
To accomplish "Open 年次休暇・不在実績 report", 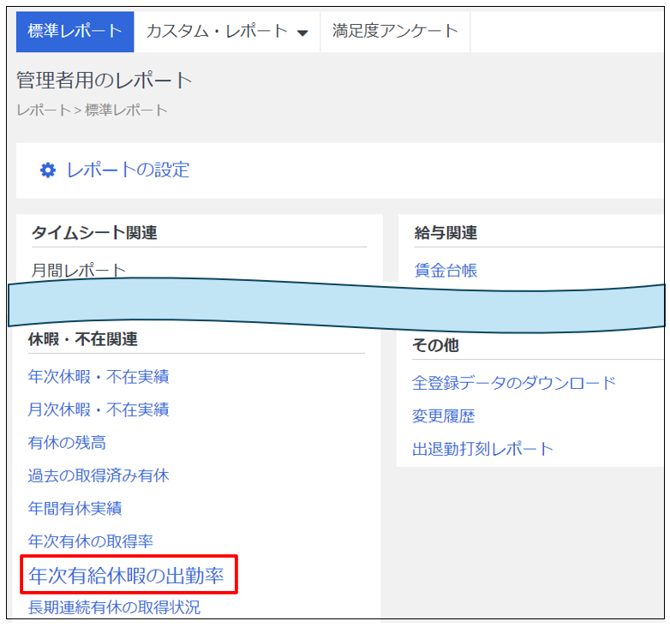I will [99, 377].
